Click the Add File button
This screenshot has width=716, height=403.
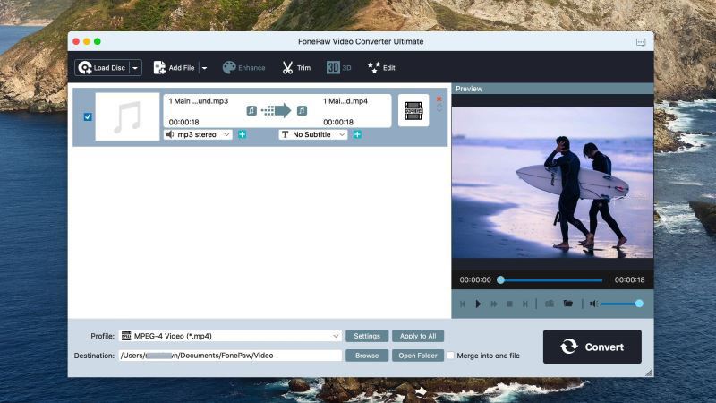click(x=174, y=68)
